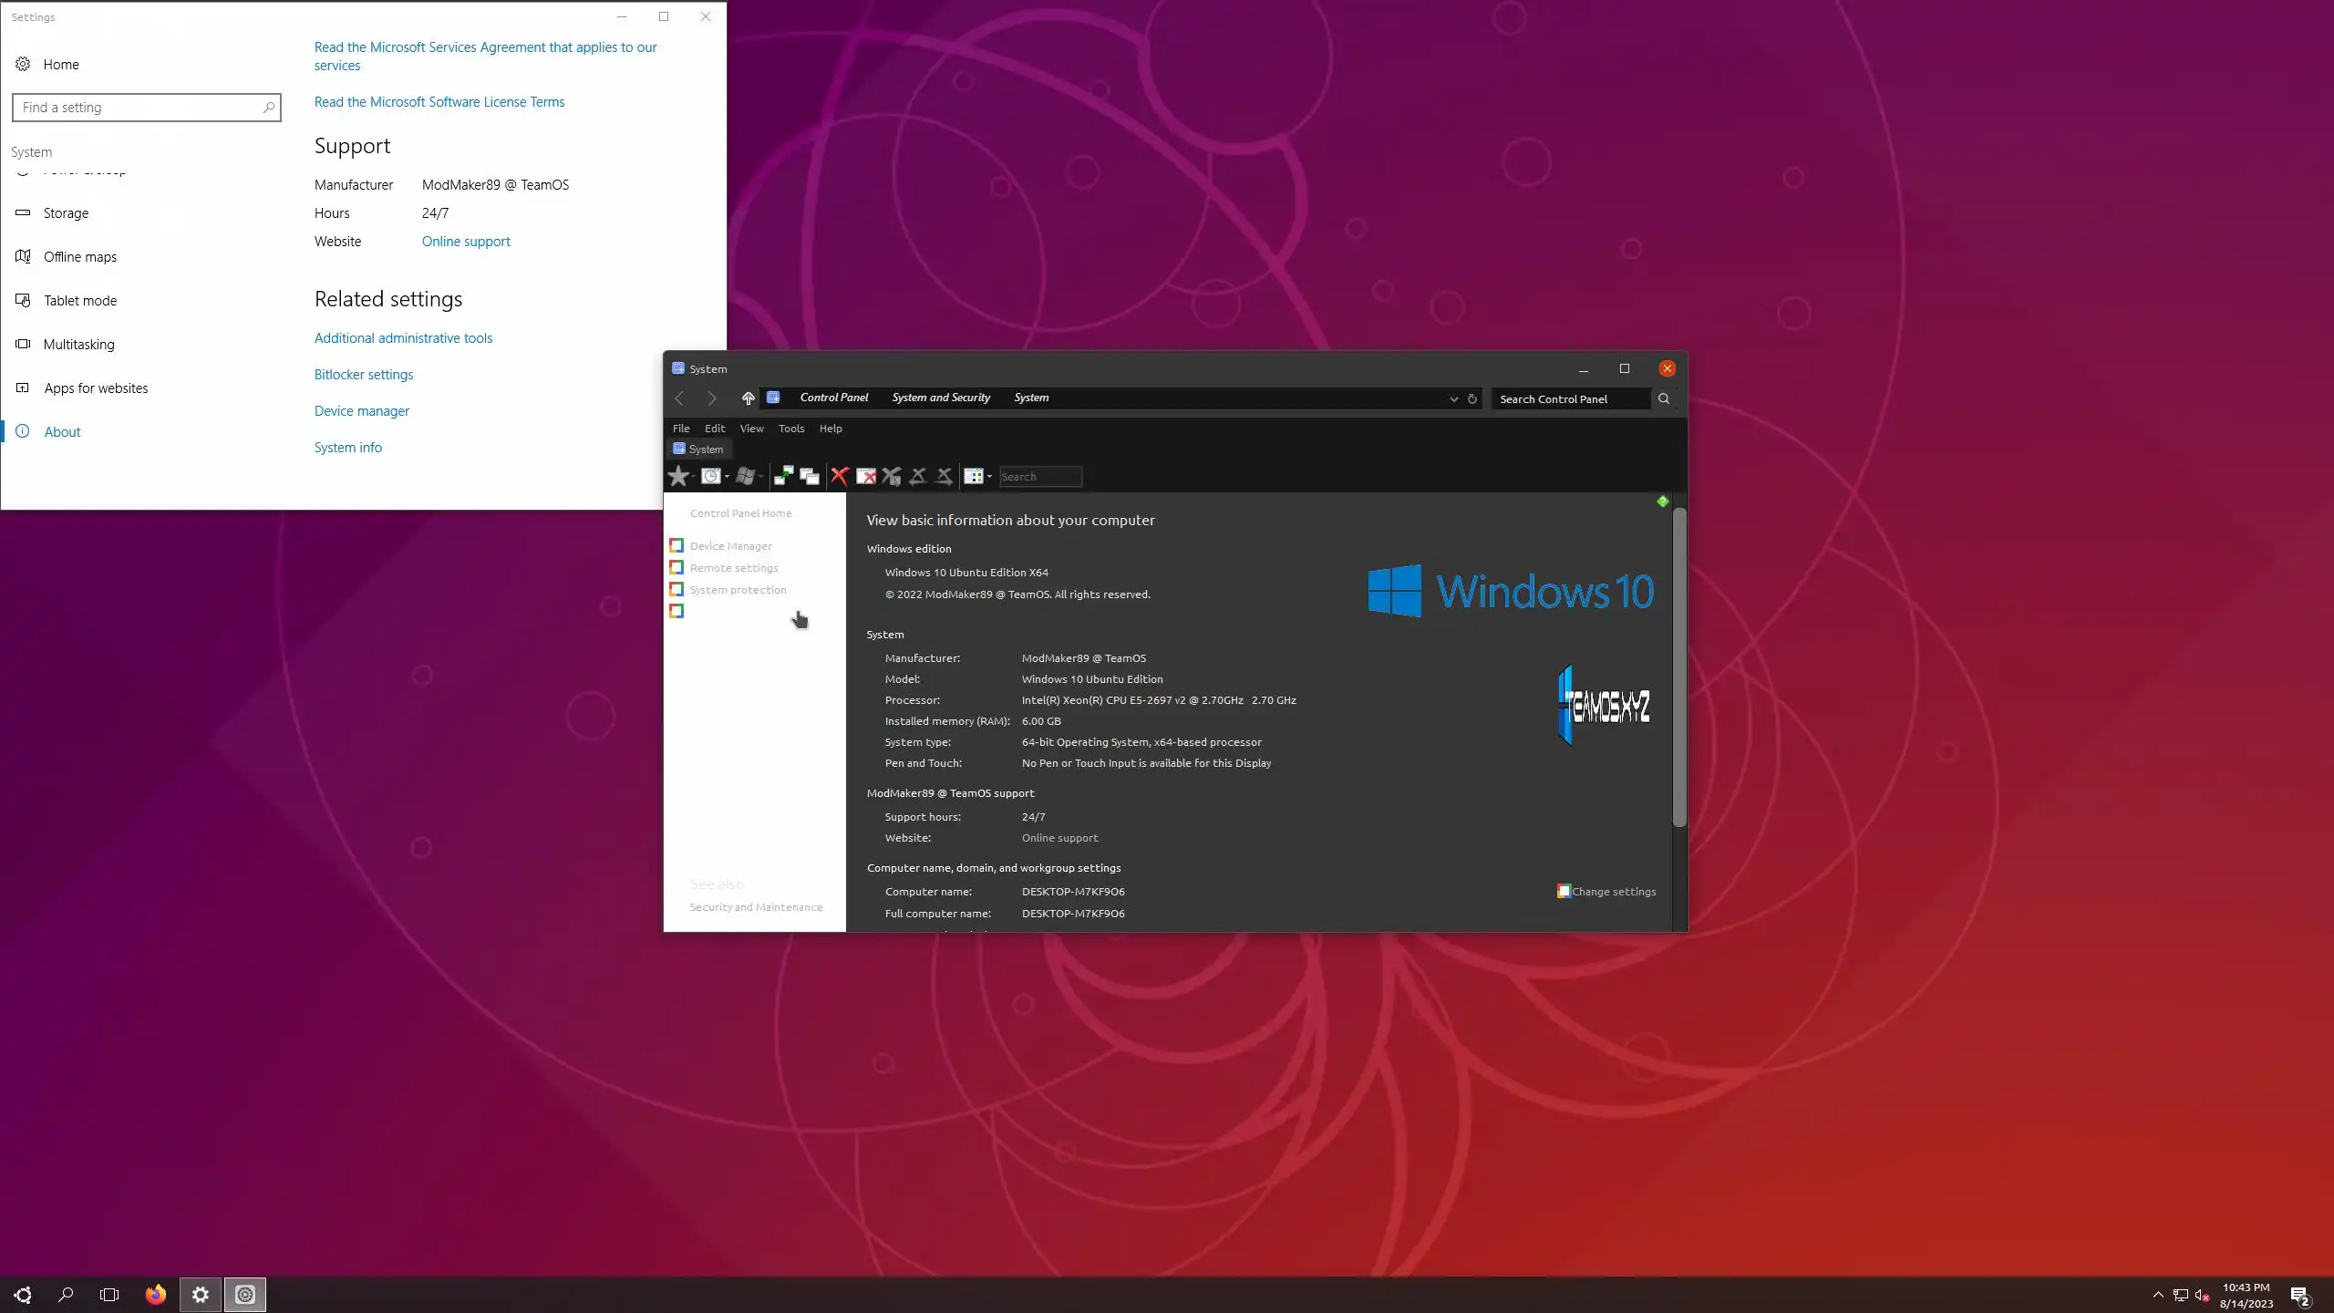
Task: Click the red X close-tab toolbar icon
Action: coord(840,476)
